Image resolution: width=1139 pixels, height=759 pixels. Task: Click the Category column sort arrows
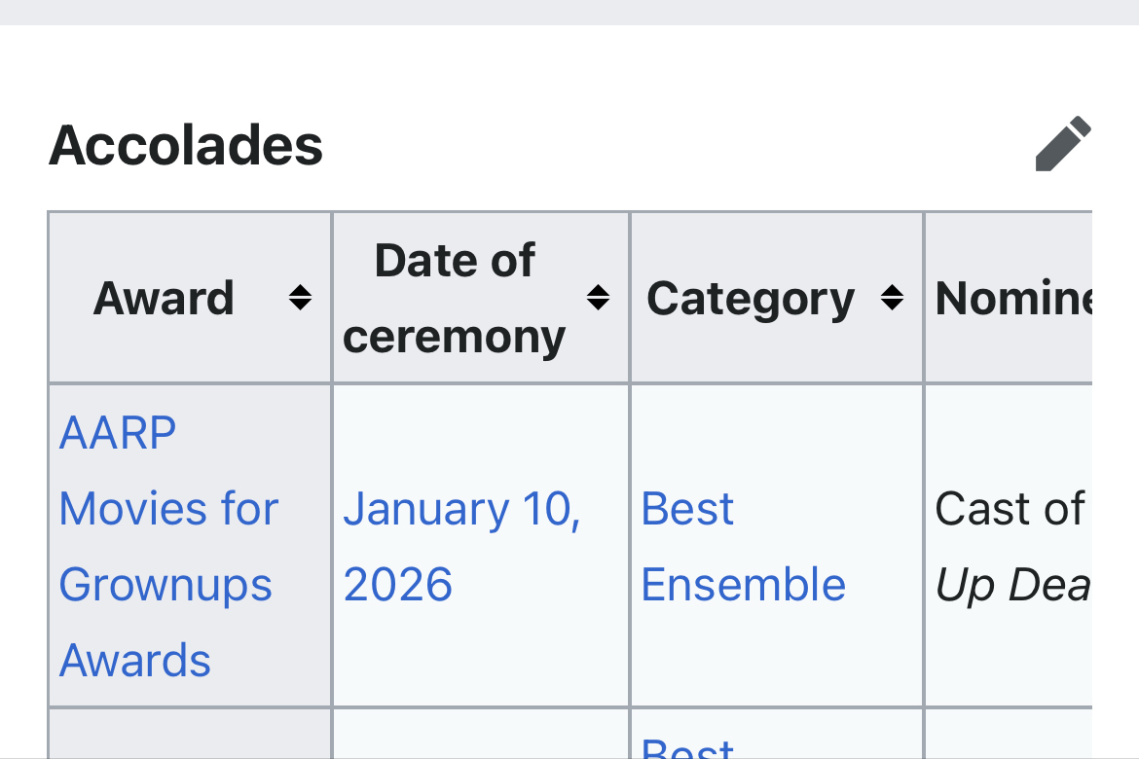tap(892, 298)
